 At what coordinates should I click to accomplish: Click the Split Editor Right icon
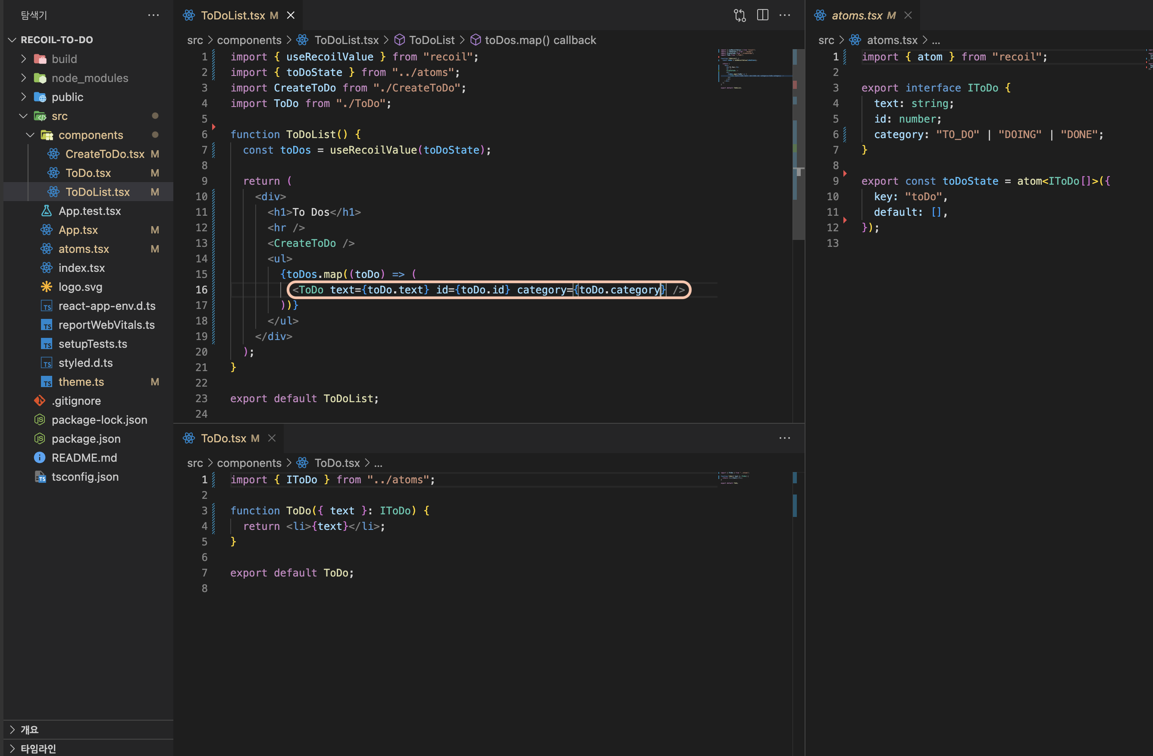[x=762, y=16]
